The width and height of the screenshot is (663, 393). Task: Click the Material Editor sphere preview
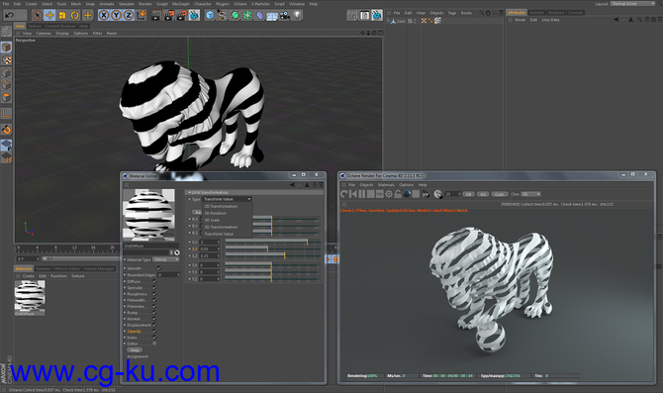[148, 215]
